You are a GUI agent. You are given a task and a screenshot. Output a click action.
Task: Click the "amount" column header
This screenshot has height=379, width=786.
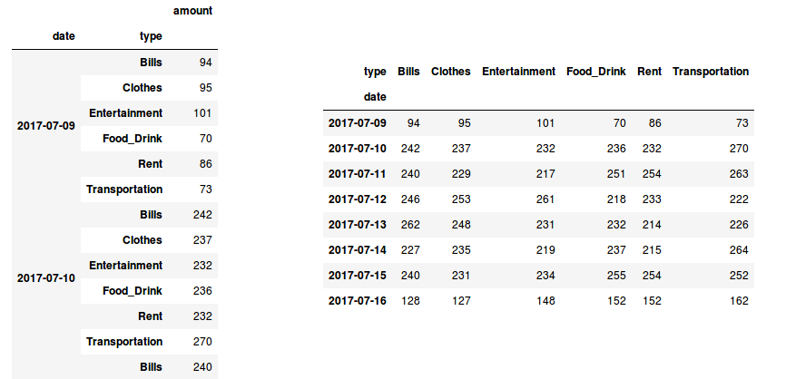192,10
